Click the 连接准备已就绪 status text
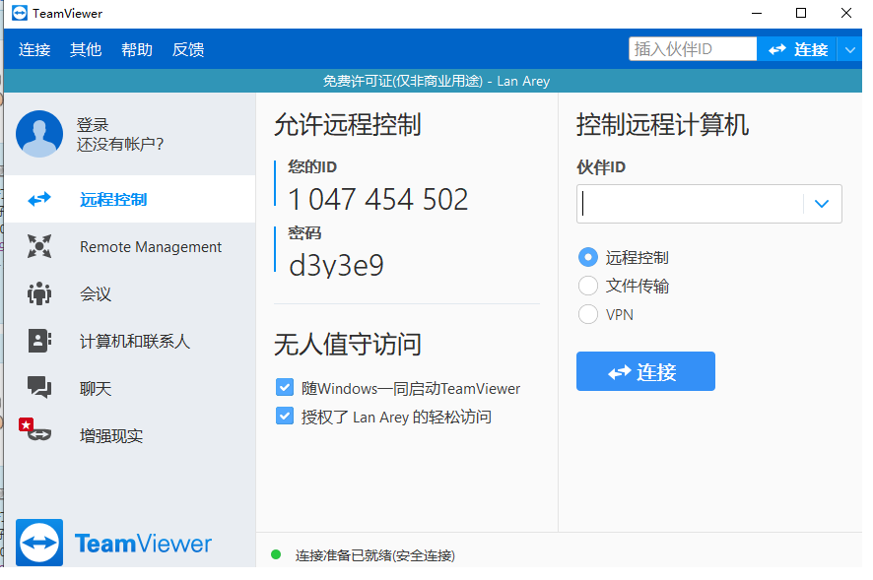Screen dimensions: 873x580 coord(375,555)
